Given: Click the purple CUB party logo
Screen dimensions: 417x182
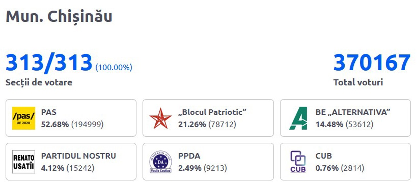Looking at the screenshot, I should click(x=298, y=162).
